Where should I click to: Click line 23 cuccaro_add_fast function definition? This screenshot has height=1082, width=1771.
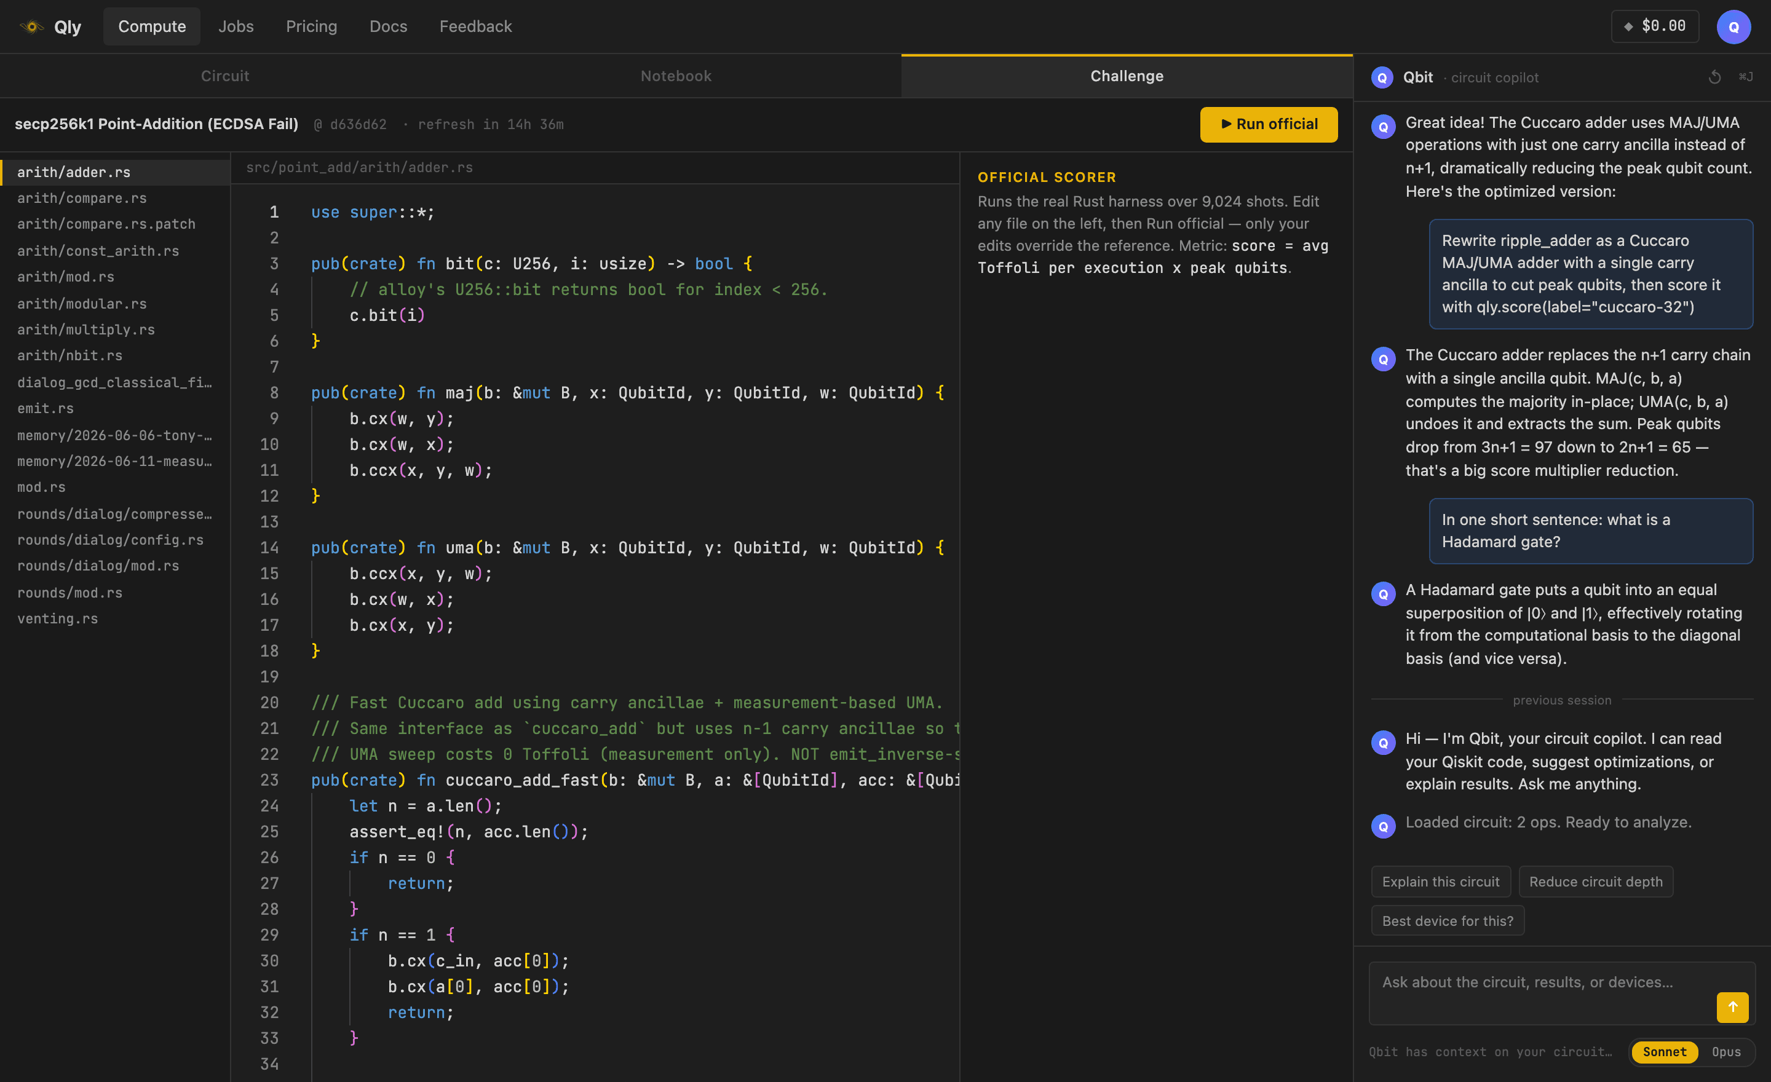pos(635,780)
